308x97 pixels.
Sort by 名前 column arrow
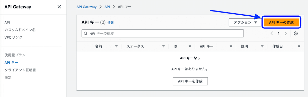116,46
